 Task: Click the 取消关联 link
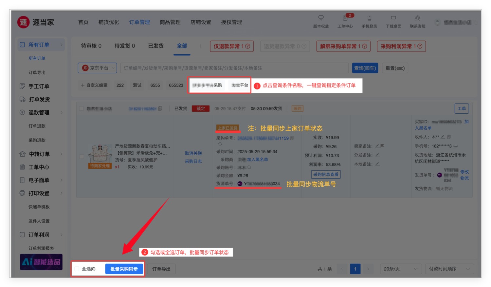(x=193, y=153)
